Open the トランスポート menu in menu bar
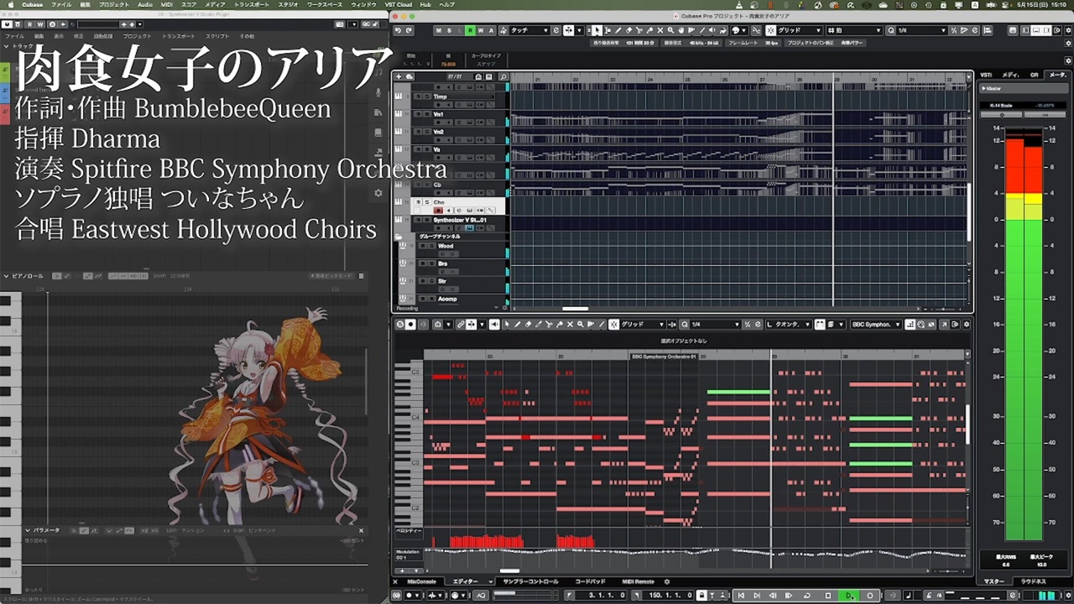The image size is (1074, 604). pyautogui.click(x=252, y=4)
